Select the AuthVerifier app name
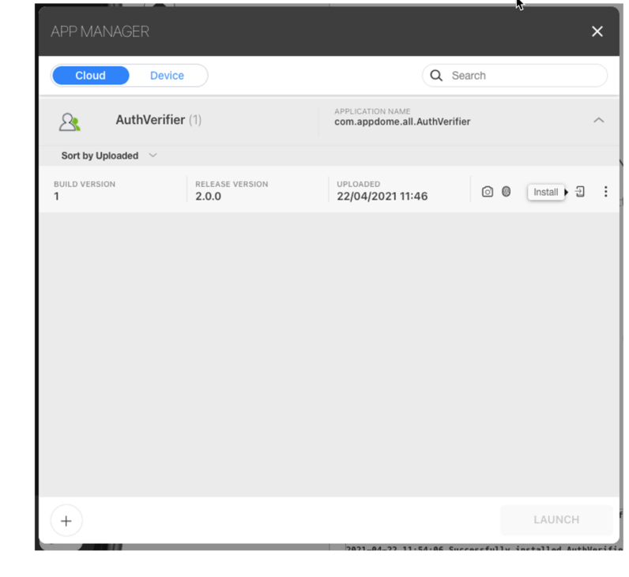Viewport: 629px width, 577px height. tap(150, 121)
